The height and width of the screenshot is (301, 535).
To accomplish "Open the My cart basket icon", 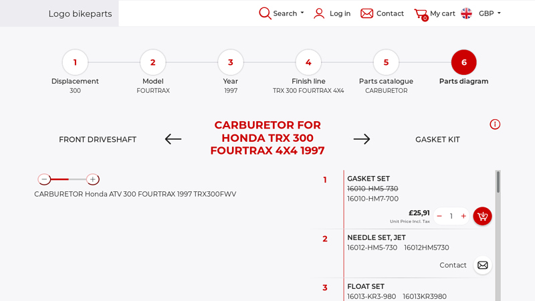I will click(x=420, y=13).
